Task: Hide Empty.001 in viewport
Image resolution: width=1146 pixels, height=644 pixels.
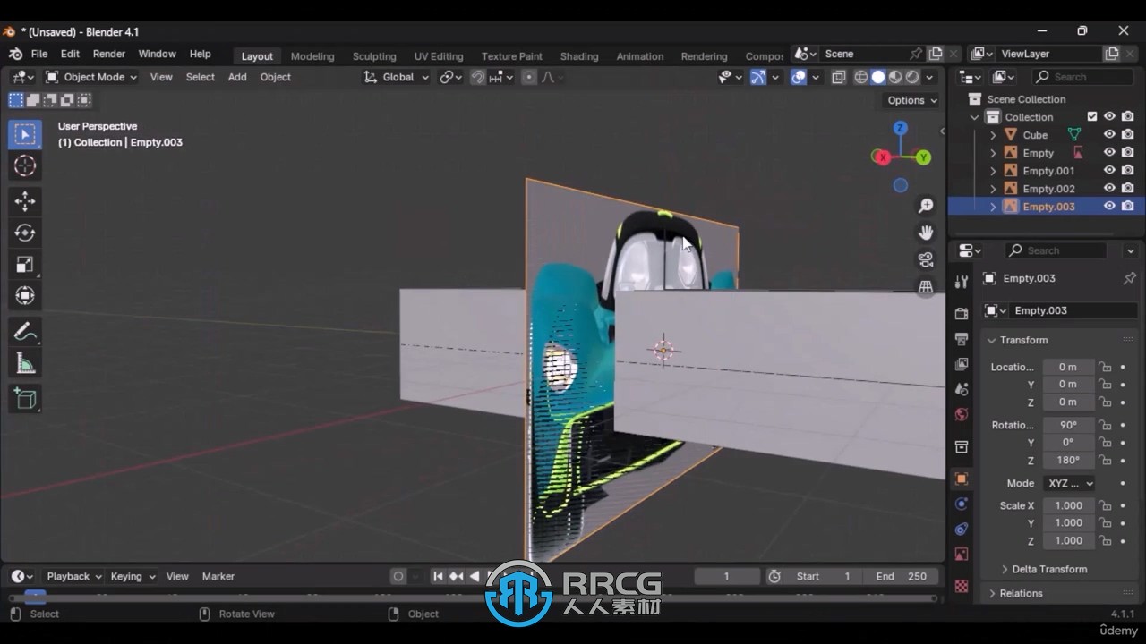Action: point(1109,171)
